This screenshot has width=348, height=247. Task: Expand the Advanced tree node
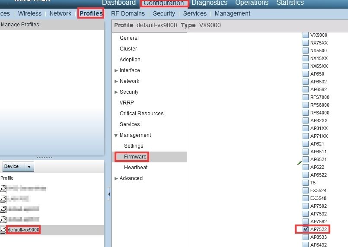tap(116, 178)
